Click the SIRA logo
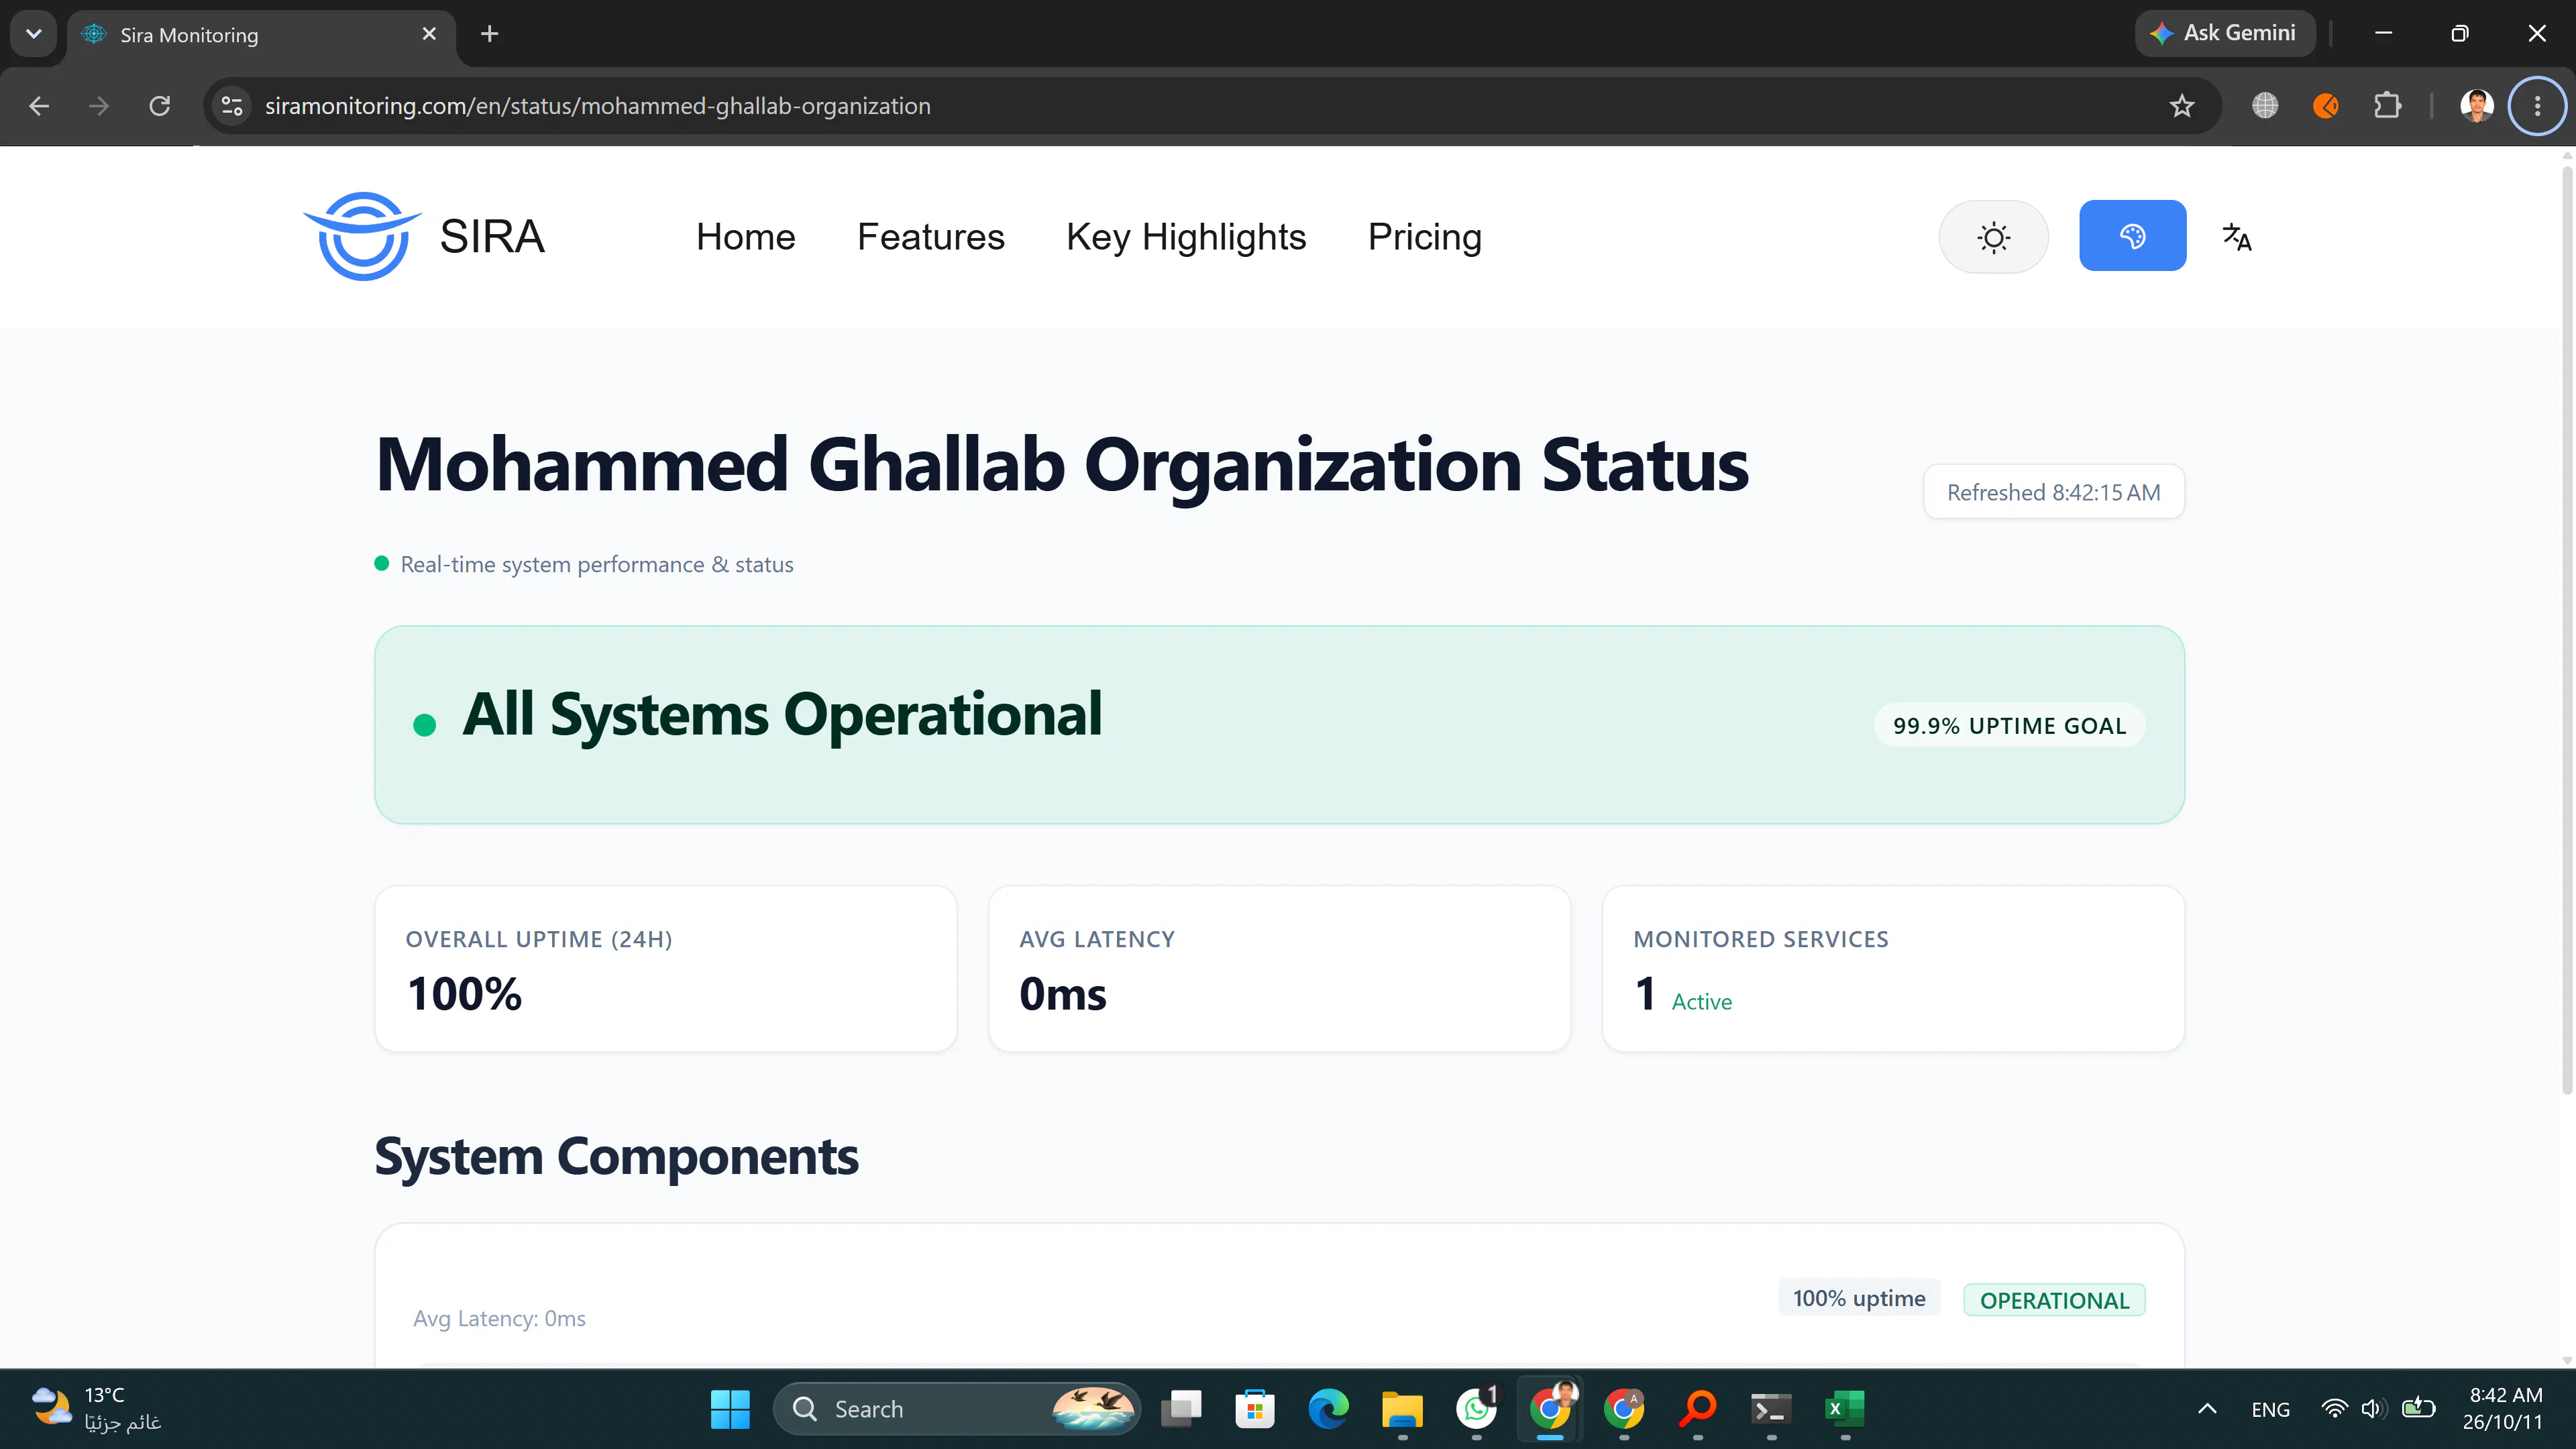The height and width of the screenshot is (1449, 2576). tap(424, 236)
